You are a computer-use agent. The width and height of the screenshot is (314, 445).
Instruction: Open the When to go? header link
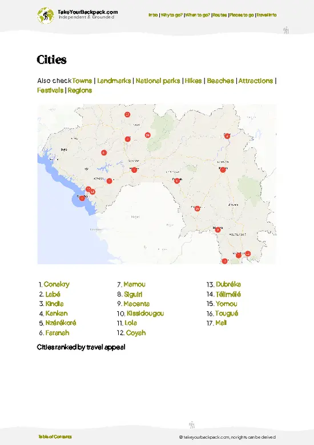(x=198, y=15)
